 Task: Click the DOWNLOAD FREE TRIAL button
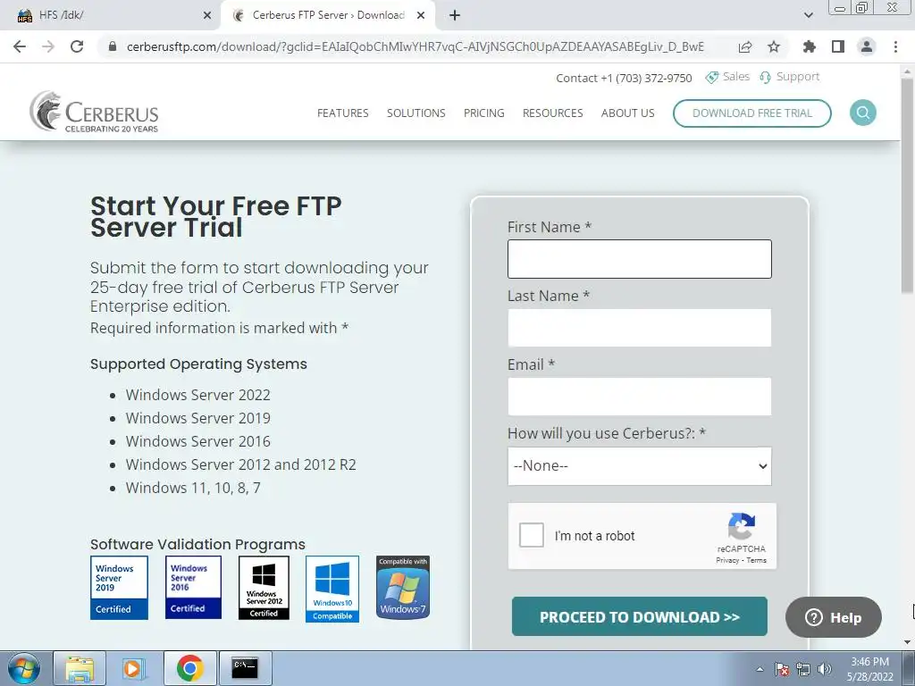[x=752, y=113]
